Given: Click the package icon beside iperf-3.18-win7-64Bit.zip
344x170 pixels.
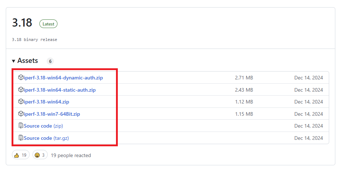Looking at the screenshot, I should [21, 114].
